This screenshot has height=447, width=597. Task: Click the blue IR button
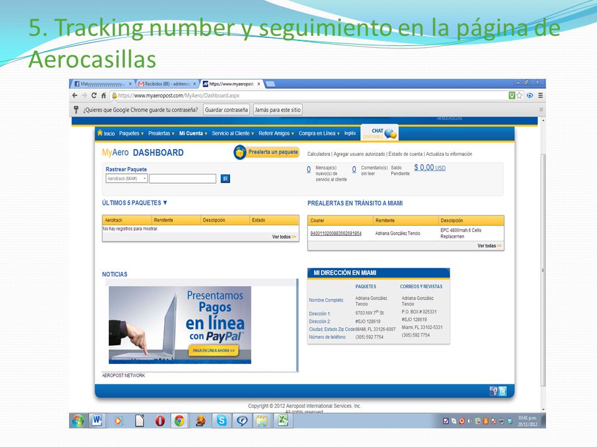[225, 179]
